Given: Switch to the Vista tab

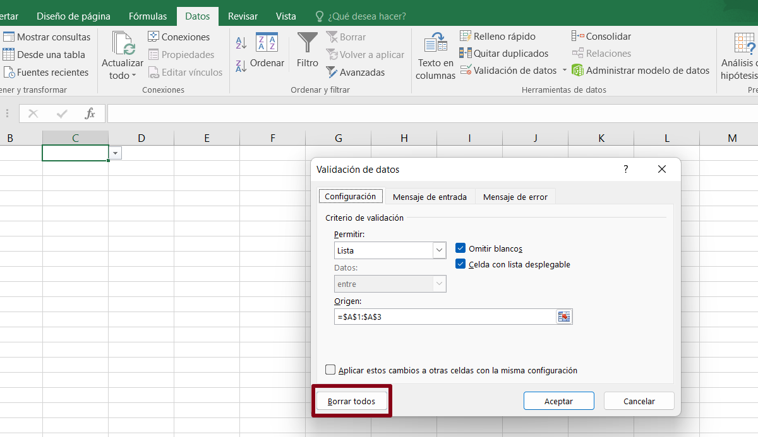Looking at the screenshot, I should click(286, 16).
